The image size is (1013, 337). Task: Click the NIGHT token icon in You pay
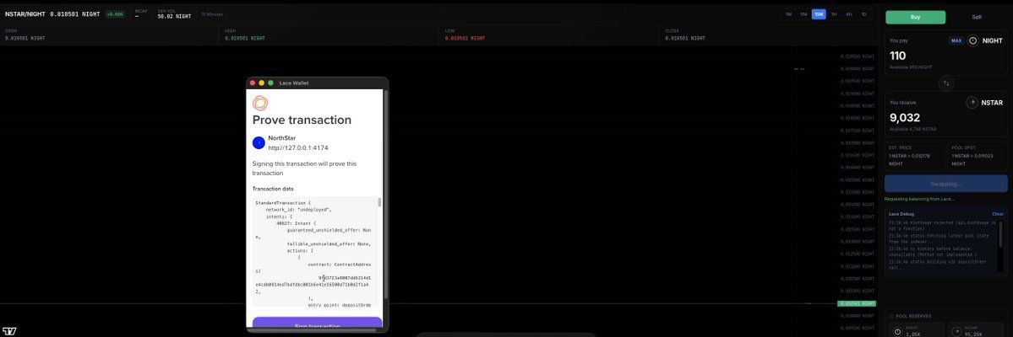click(x=973, y=40)
